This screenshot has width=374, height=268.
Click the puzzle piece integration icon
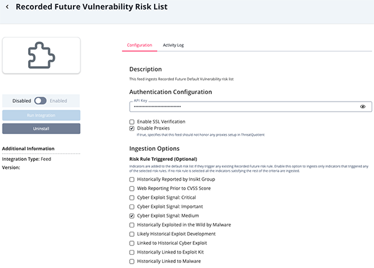click(41, 56)
